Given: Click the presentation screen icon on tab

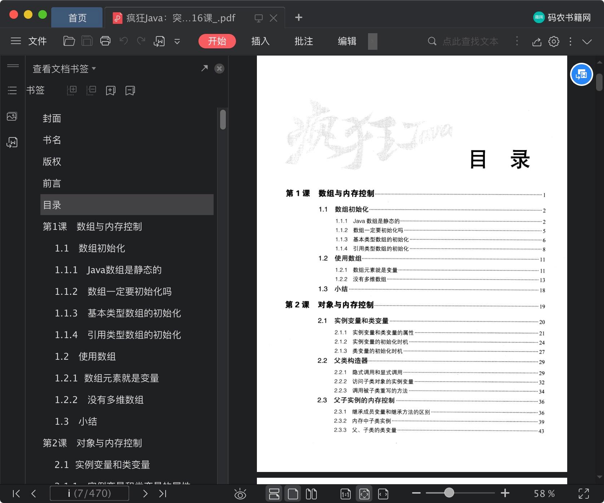Looking at the screenshot, I should 258,18.
